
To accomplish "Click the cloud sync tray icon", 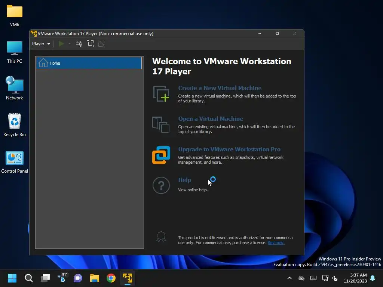I will (302, 278).
